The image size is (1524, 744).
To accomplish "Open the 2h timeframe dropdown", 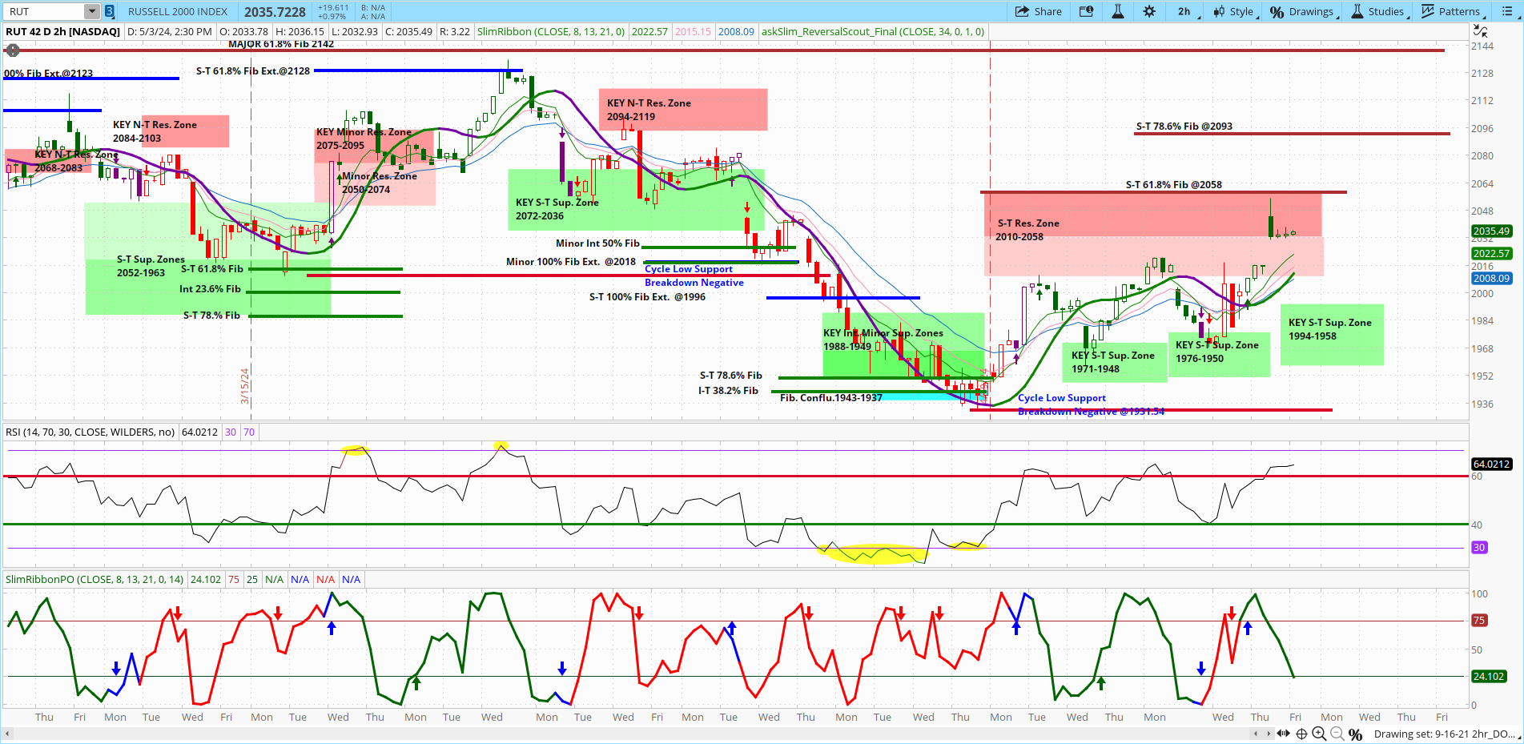I will (1184, 11).
